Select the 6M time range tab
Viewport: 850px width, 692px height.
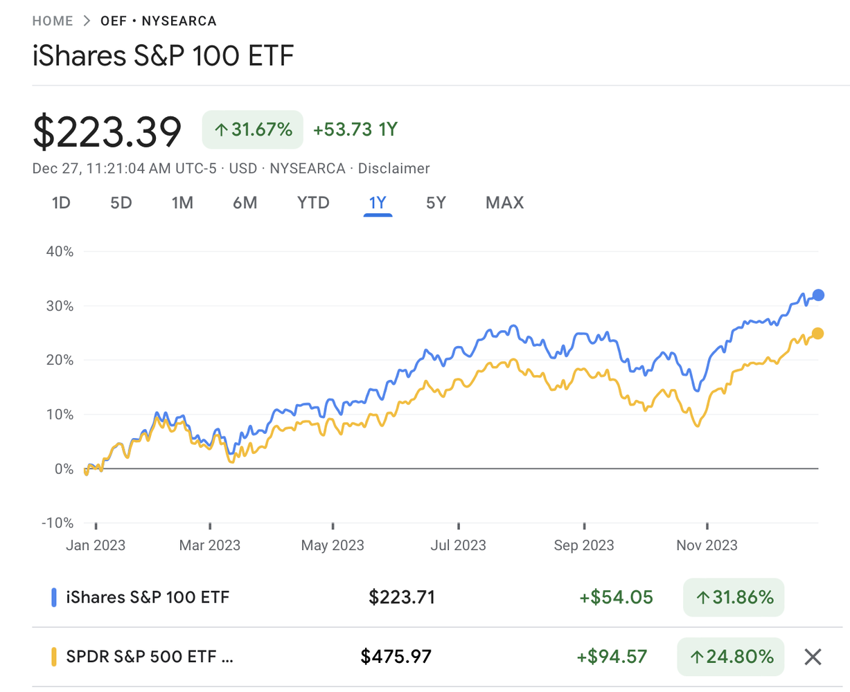click(245, 203)
